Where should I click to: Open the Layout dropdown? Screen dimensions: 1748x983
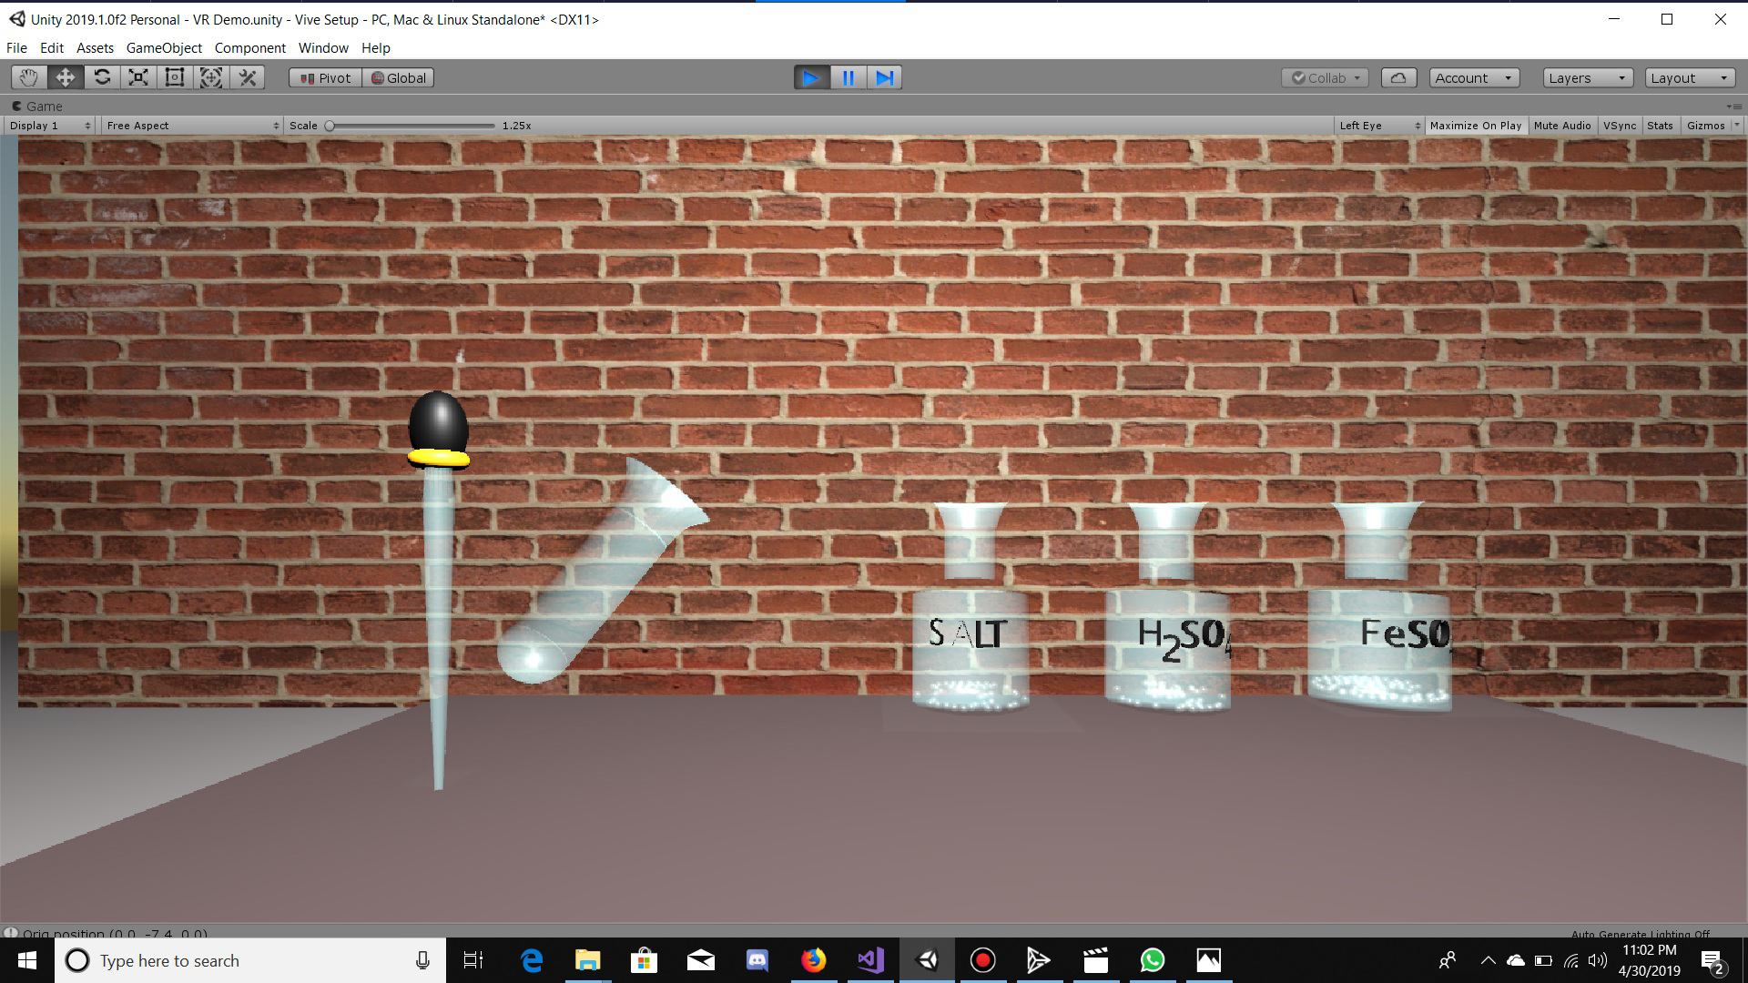click(x=1690, y=77)
